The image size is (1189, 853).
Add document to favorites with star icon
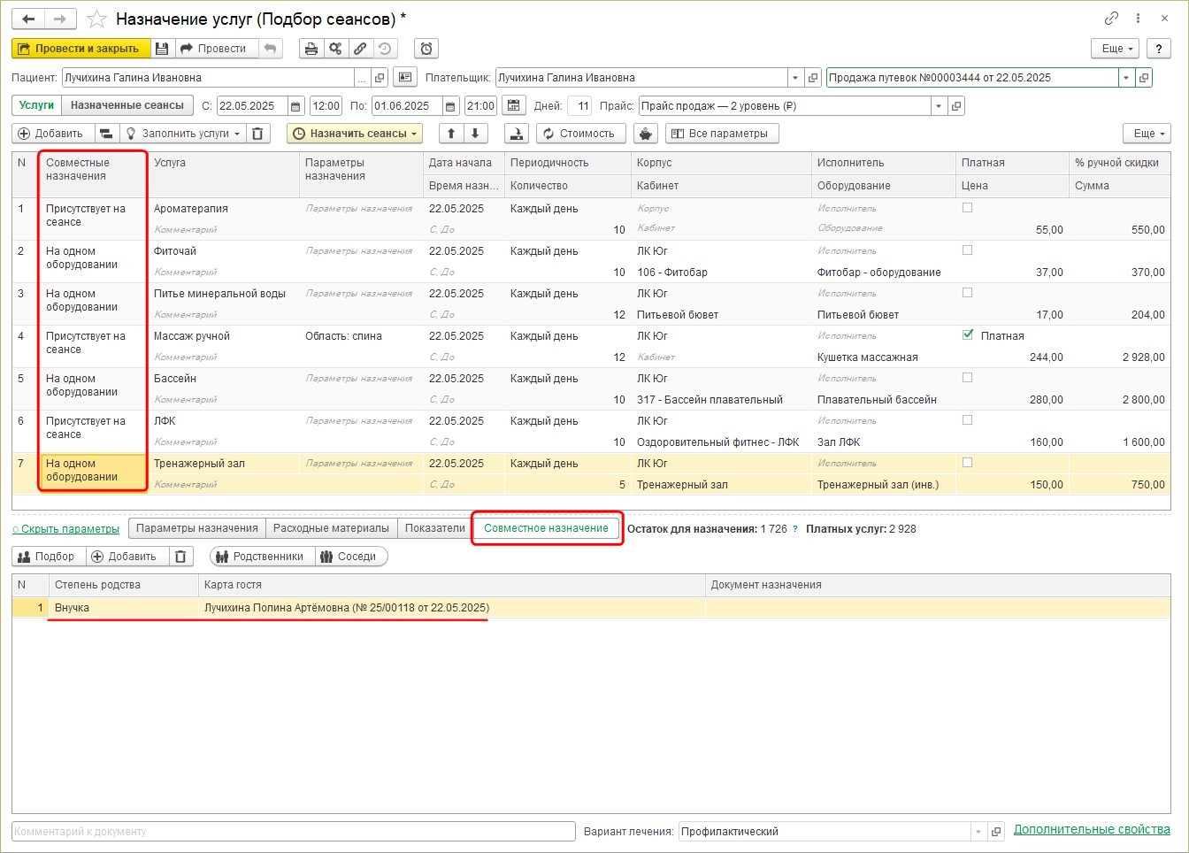tap(97, 19)
